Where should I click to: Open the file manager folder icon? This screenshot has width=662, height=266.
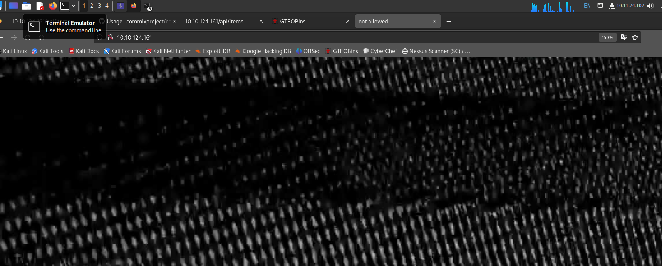pyautogui.click(x=27, y=6)
